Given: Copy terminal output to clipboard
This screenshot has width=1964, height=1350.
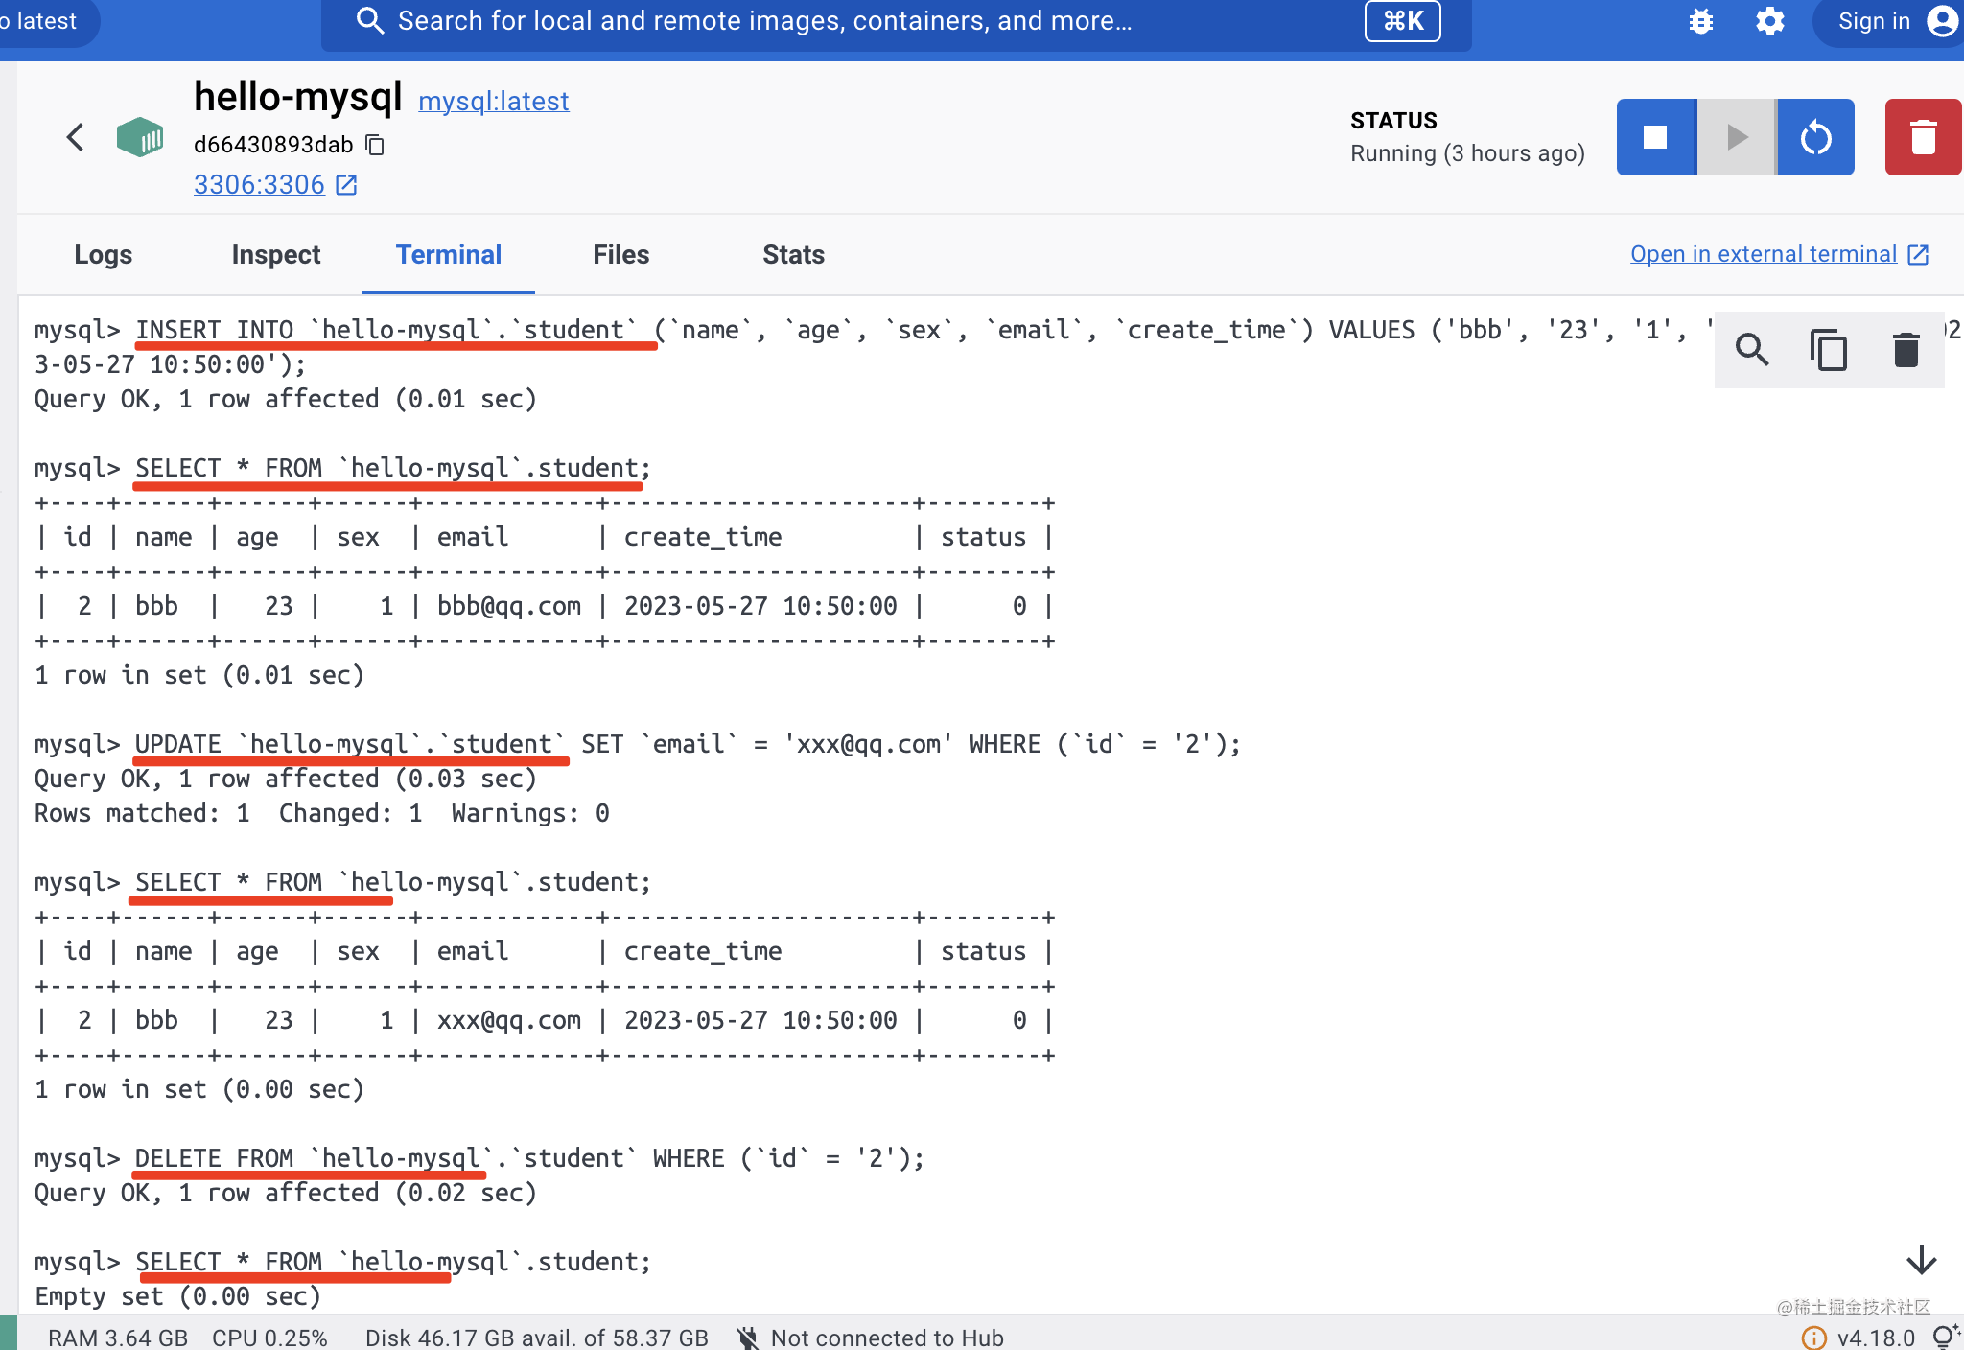Looking at the screenshot, I should point(1829,350).
